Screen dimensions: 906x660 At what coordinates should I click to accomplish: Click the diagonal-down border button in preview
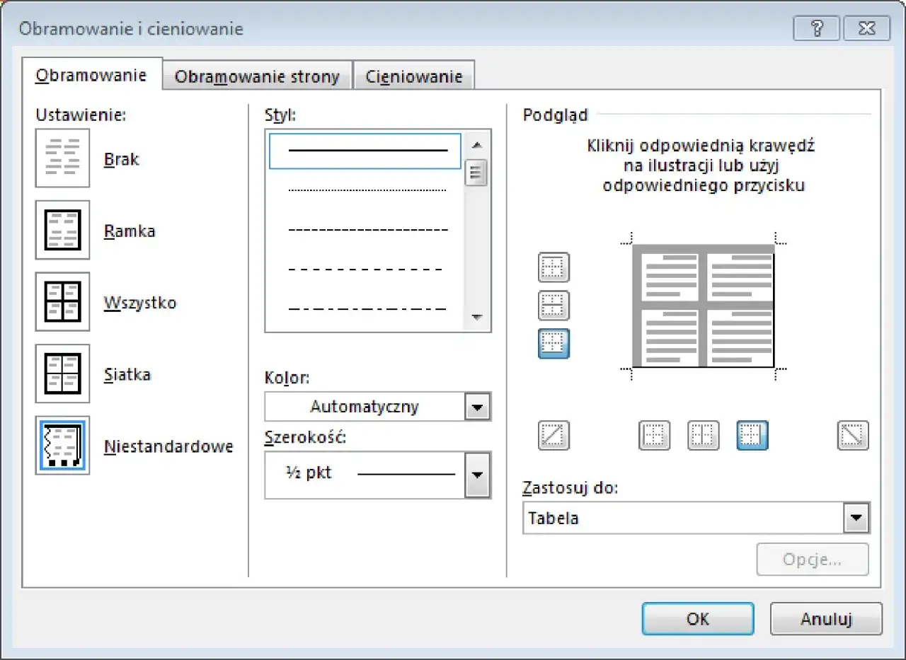pos(853,436)
